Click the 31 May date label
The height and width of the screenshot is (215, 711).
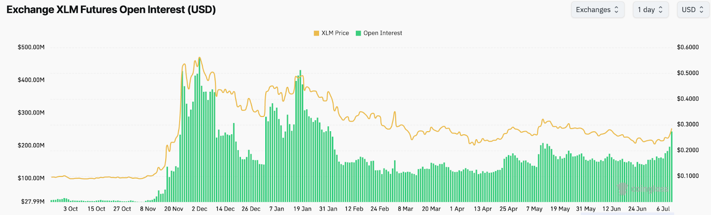586,209
